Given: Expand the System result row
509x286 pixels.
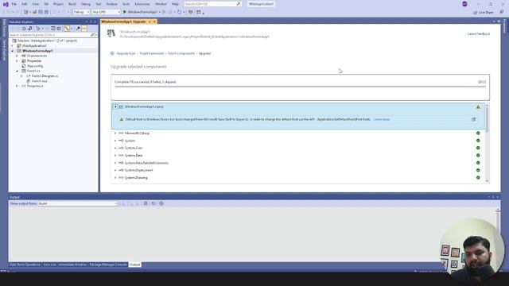Looking at the screenshot, I should click(x=115, y=141).
